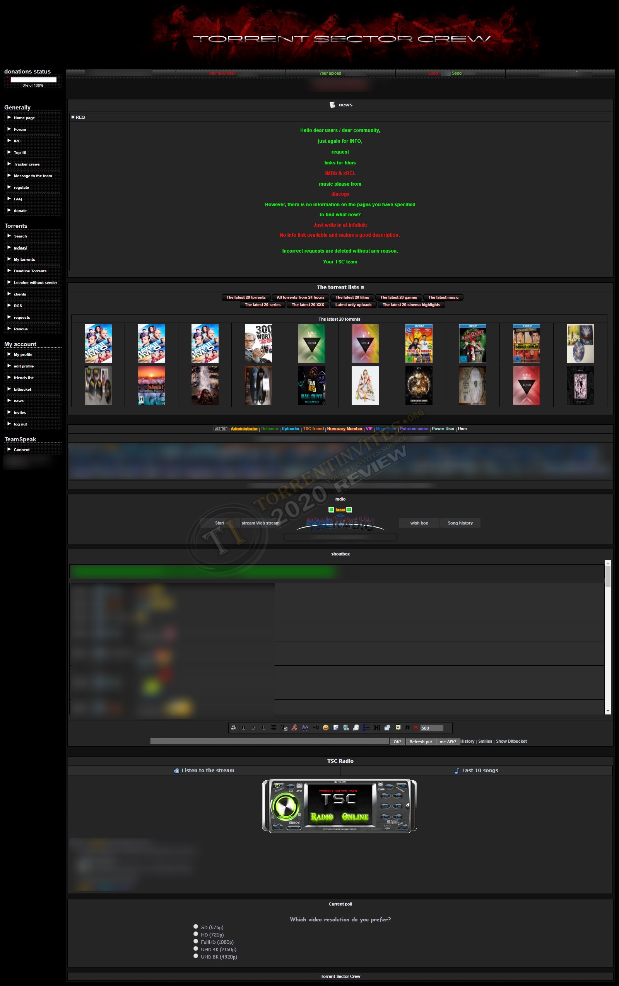Click the insert image icon in shoutbox toolbar
This screenshot has width=619, height=986.
[336, 728]
